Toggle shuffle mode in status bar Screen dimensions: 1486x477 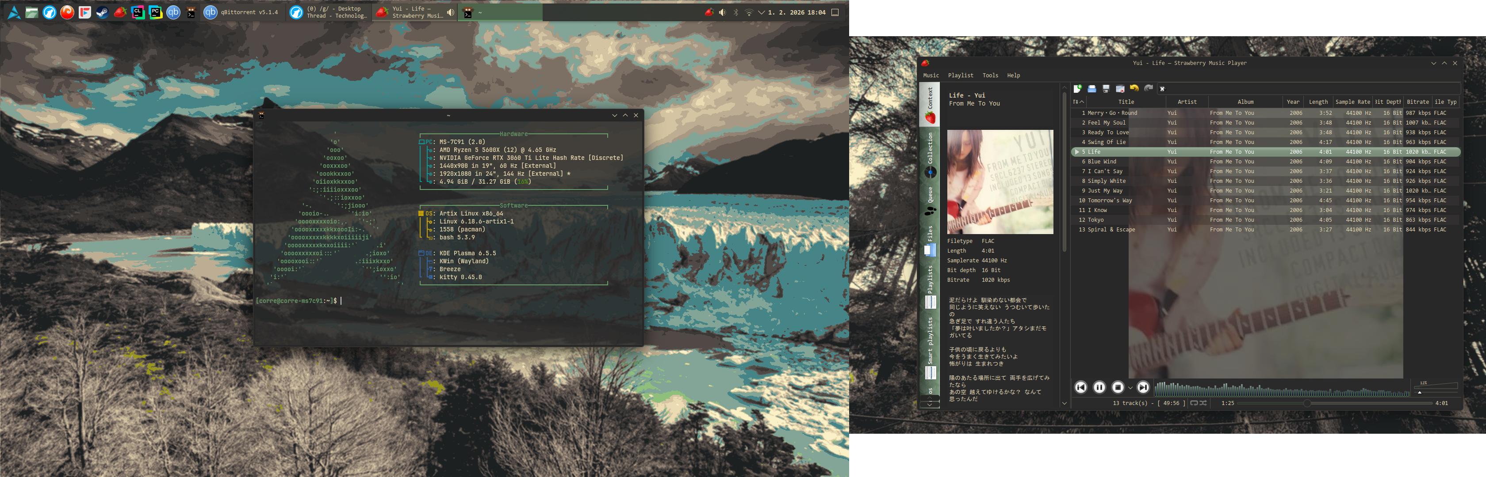click(1203, 403)
